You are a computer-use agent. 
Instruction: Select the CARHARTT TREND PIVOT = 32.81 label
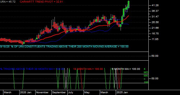41,2
